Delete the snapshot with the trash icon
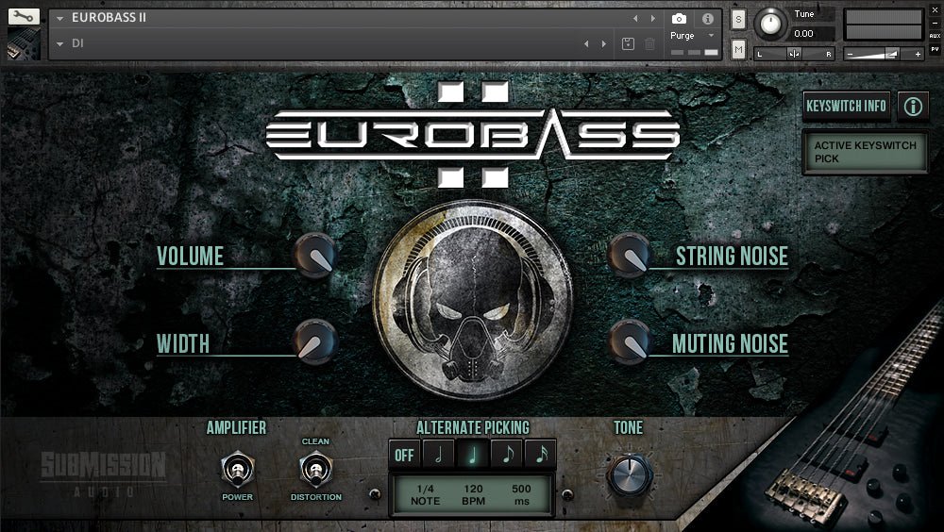Screen dimensions: 944x532 [x=650, y=43]
